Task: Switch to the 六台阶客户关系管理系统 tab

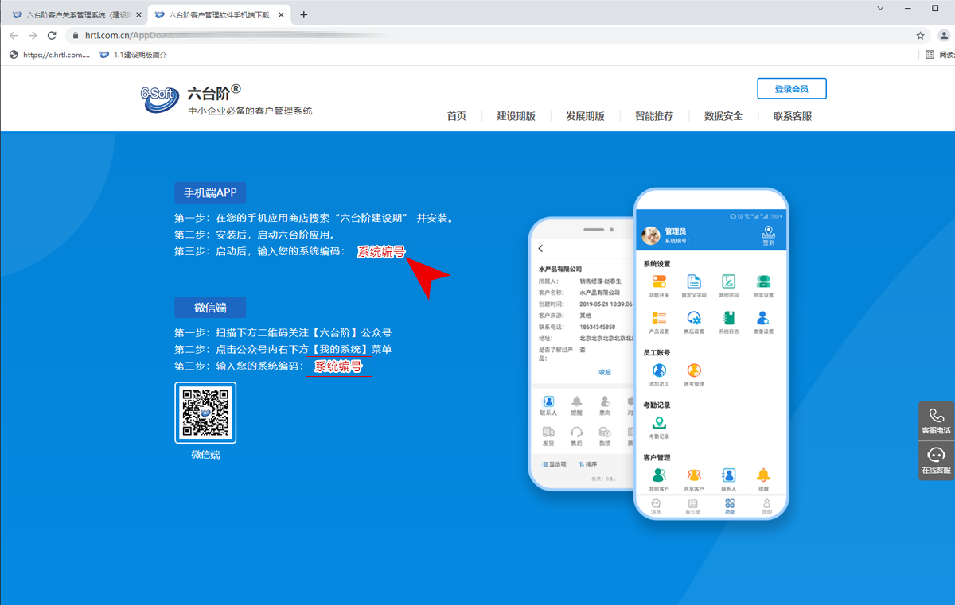Action: click(75, 14)
